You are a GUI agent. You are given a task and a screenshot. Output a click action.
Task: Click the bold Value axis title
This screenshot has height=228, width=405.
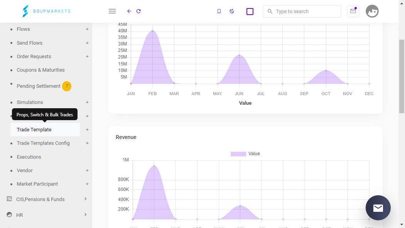[245, 103]
